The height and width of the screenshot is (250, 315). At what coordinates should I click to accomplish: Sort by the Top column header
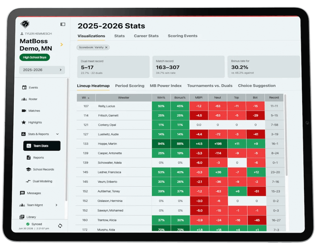pyautogui.click(x=236, y=97)
